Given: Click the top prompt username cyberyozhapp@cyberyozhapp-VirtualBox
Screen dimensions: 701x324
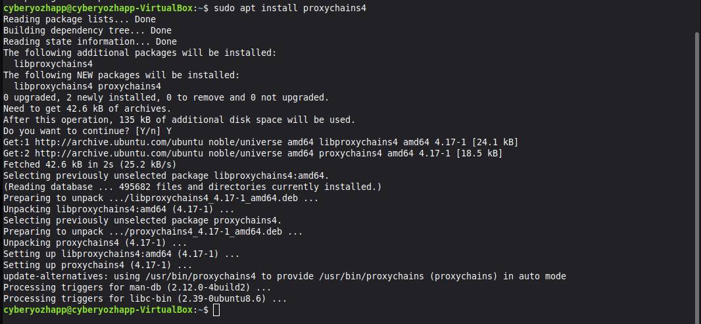Looking at the screenshot, I should (x=99, y=8).
